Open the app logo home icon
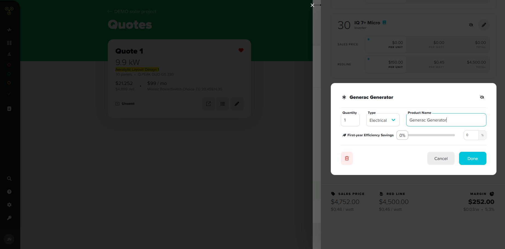Image resolution: width=505 pixels, height=249 pixels. coord(9,11)
